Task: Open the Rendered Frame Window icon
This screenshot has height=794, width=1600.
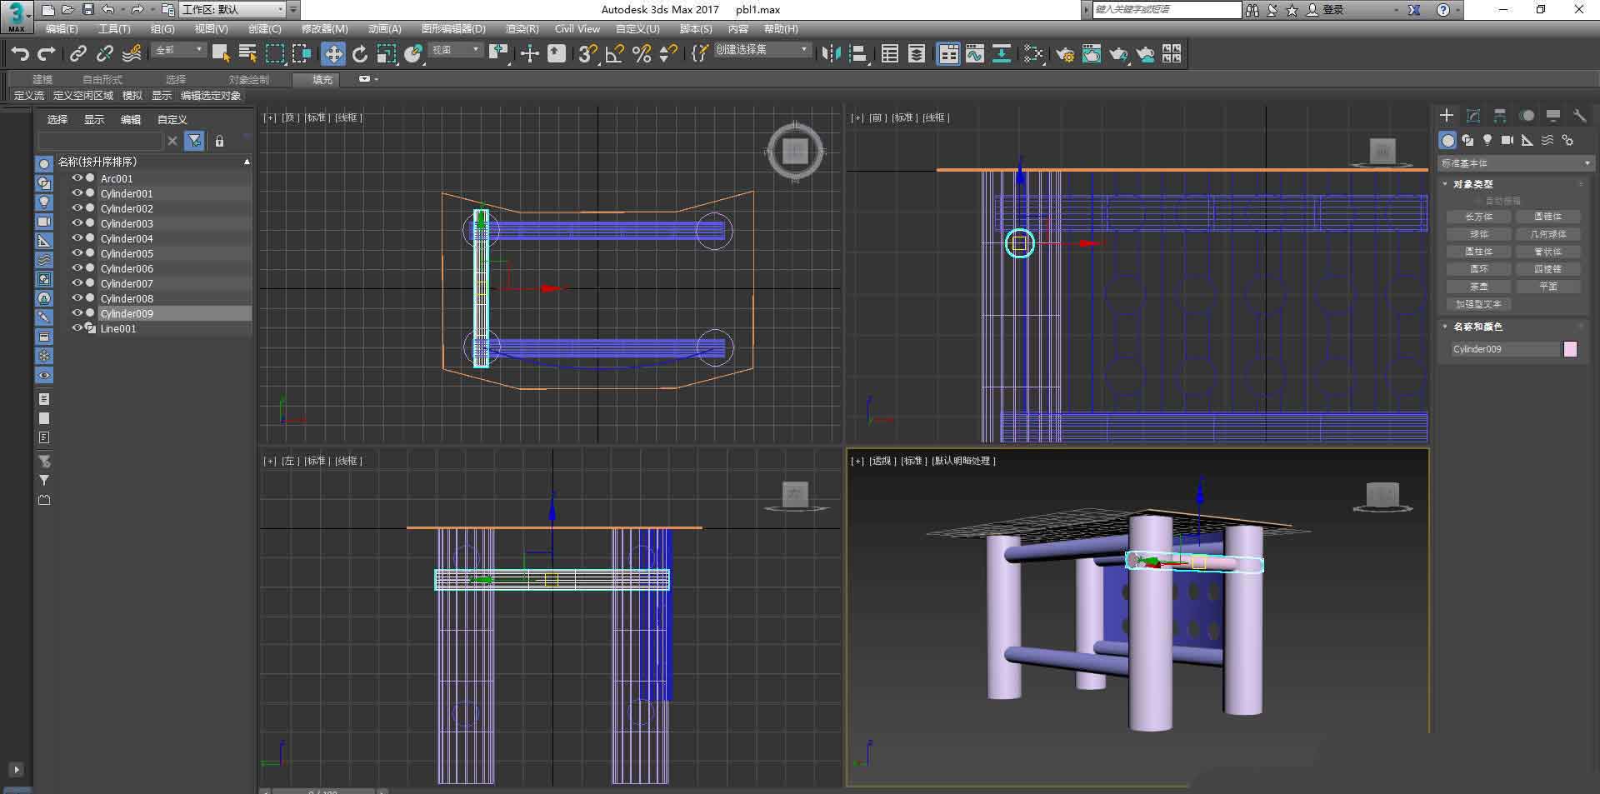Action: coord(1092,54)
